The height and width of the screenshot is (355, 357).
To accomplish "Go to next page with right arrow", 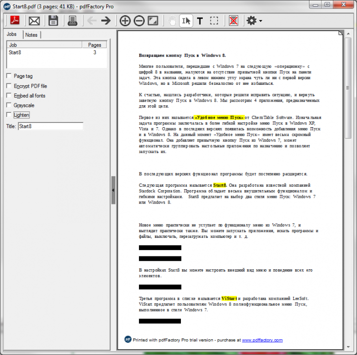I will click(x=106, y=21).
